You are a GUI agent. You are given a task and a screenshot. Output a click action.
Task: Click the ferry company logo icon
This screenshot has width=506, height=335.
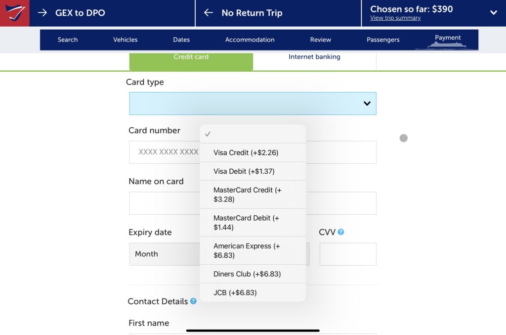[14, 13]
